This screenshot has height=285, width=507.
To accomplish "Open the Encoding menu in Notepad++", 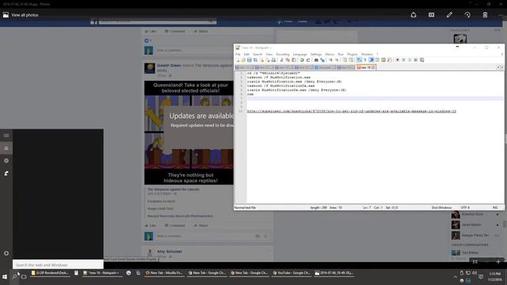I will tap(283, 55).
